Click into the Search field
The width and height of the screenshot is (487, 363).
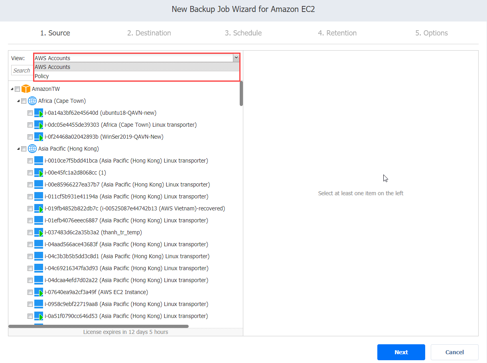click(22, 71)
